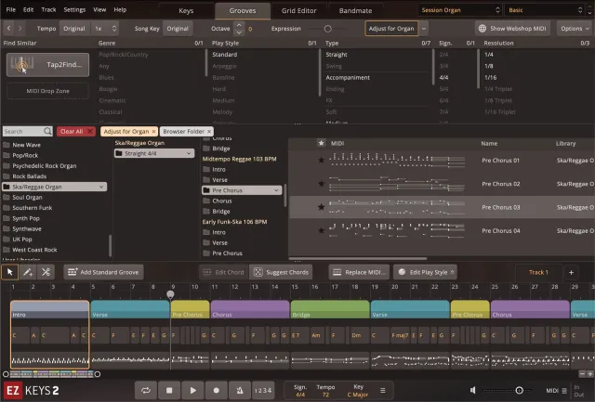Open the Session Organ instrument dropdown
Image resolution: width=595 pixels, height=402 pixels.
(461, 10)
